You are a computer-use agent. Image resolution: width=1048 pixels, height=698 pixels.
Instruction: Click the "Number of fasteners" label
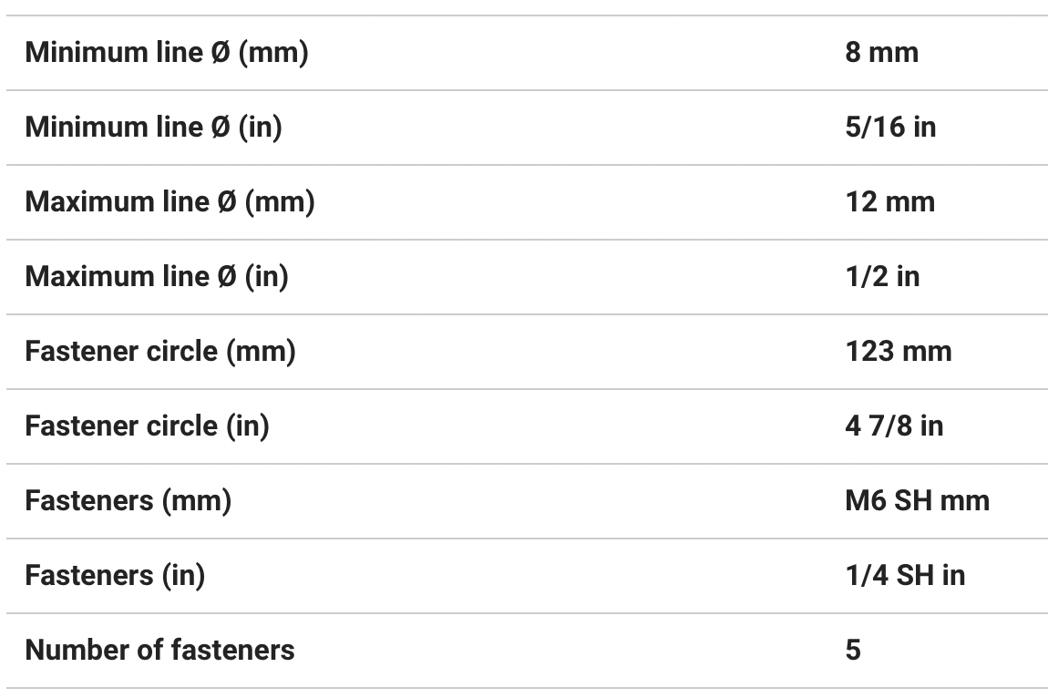coord(159,651)
